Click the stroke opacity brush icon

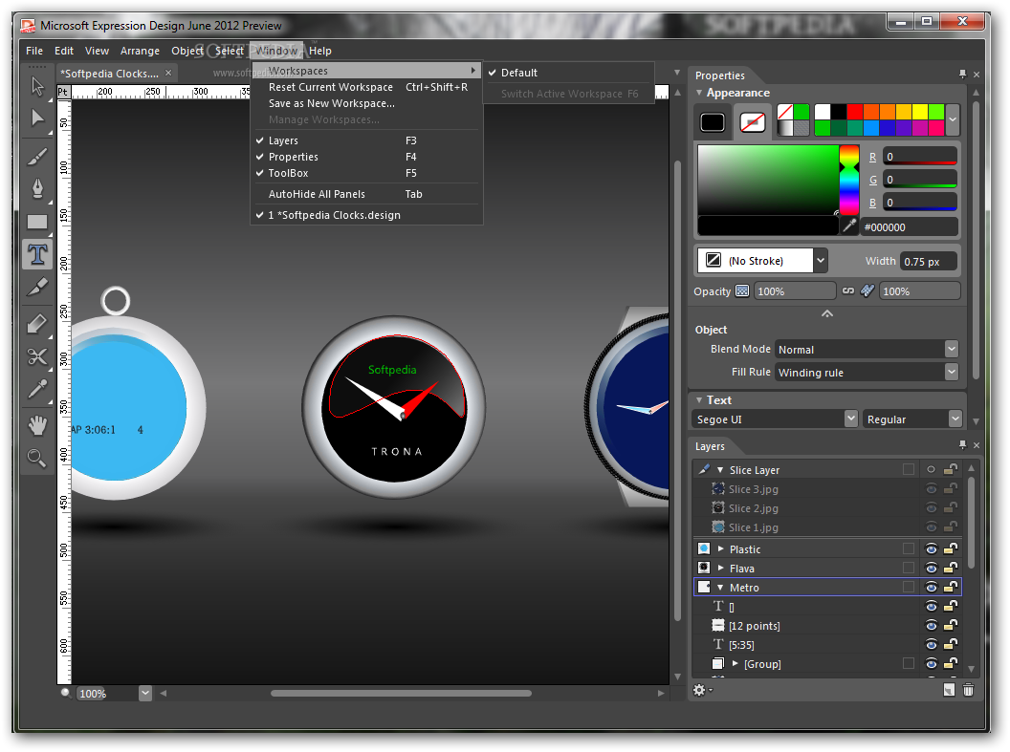(867, 291)
